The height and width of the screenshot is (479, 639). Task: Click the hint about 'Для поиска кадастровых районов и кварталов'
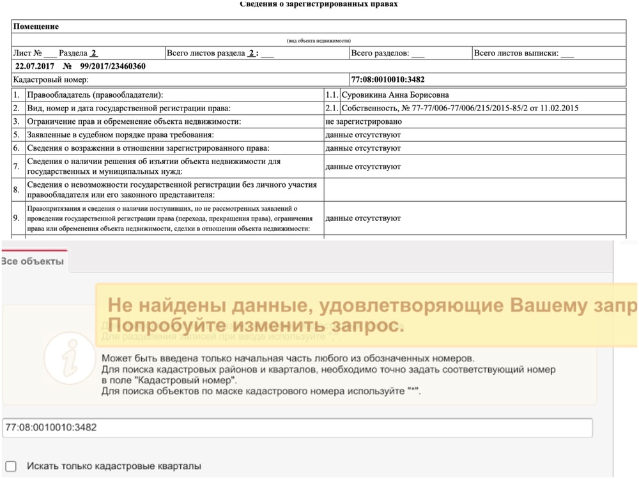328,375
